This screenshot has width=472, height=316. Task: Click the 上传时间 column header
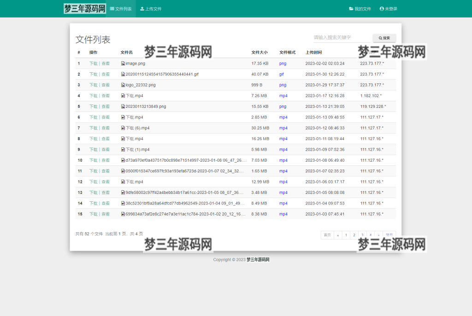tap(313, 53)
